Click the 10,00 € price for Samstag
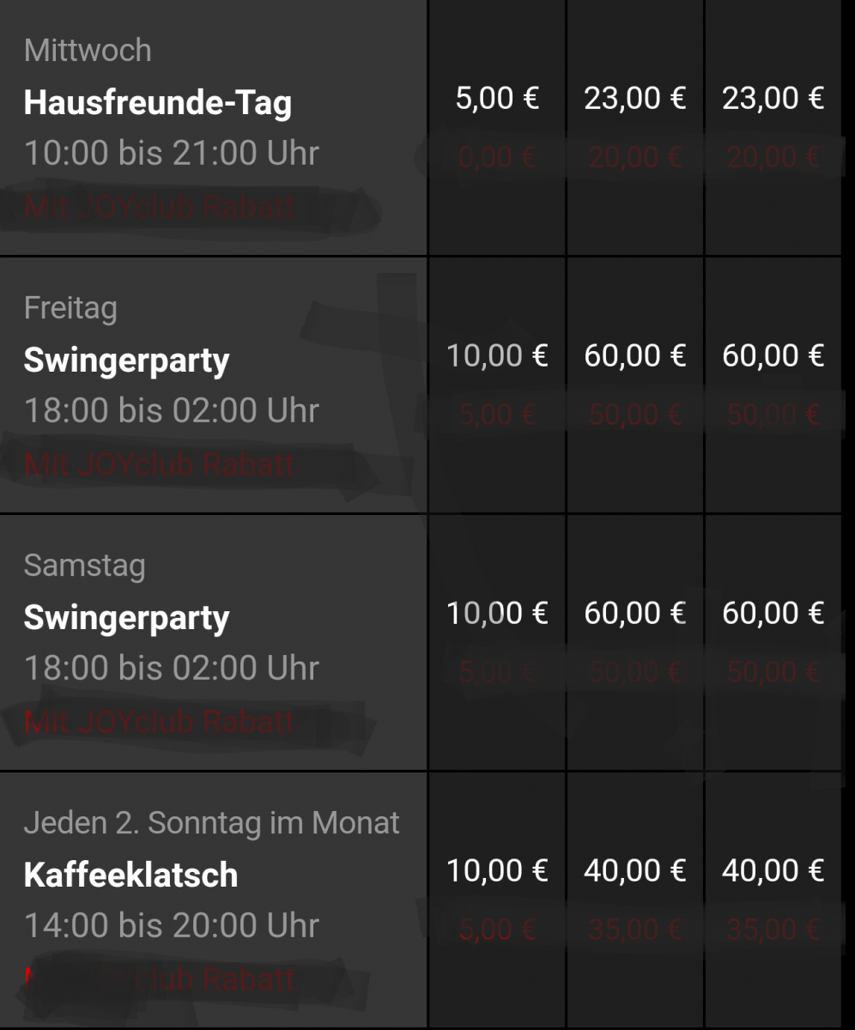The width and height of the screenshot is (855, 1030). [x=497, y=613]
